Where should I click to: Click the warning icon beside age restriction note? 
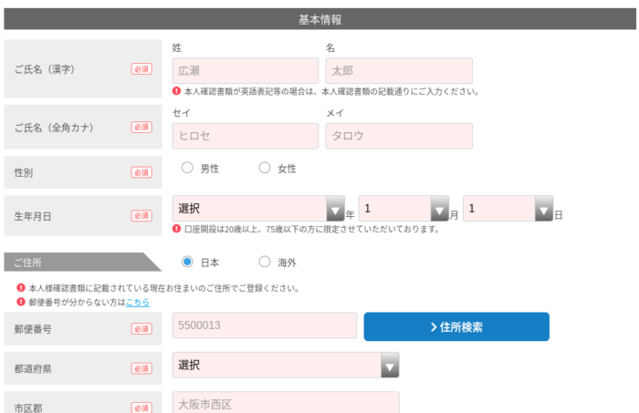click(176, 229)
